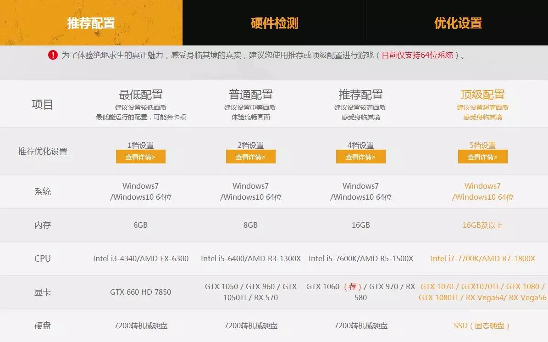548x342 pixels.
Task: View details button under 5档设置
Action: [x=482, y=157]
